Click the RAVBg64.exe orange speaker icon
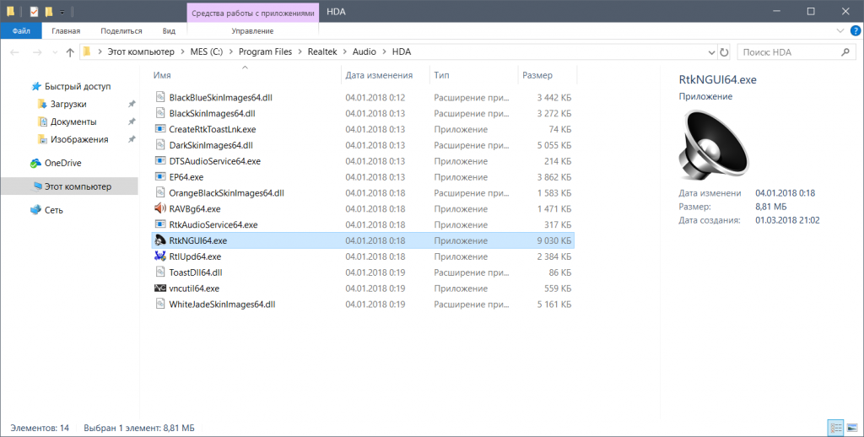 coord(160,208)
